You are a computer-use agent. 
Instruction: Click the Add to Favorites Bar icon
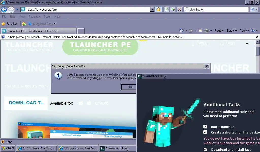pyautogui.click(x=24, y=24)
